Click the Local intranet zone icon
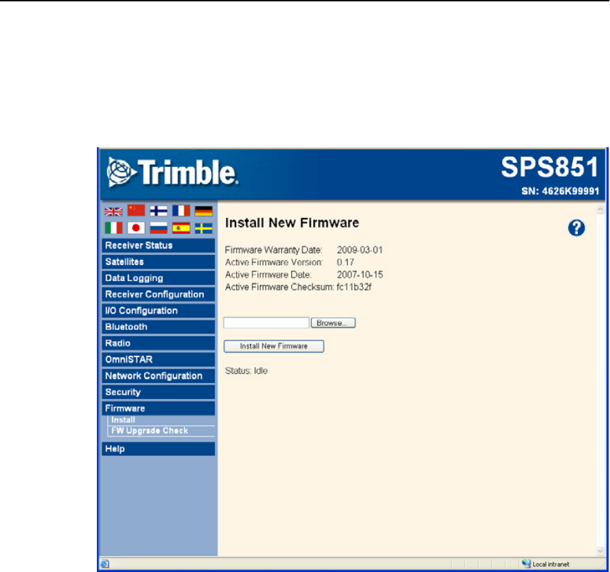 [526, 563]
